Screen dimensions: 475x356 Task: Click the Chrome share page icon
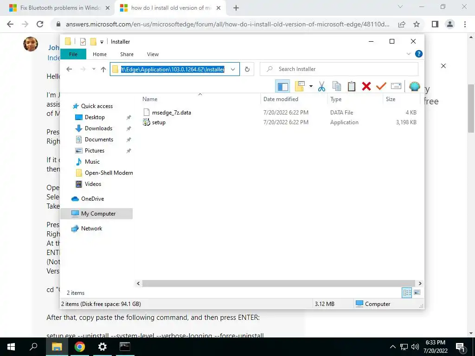coord(402,24)
